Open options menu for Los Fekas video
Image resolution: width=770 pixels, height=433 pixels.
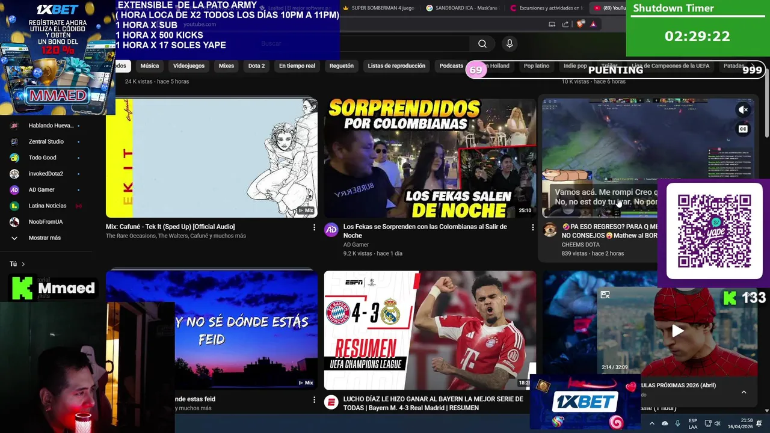tap(532, 227)
